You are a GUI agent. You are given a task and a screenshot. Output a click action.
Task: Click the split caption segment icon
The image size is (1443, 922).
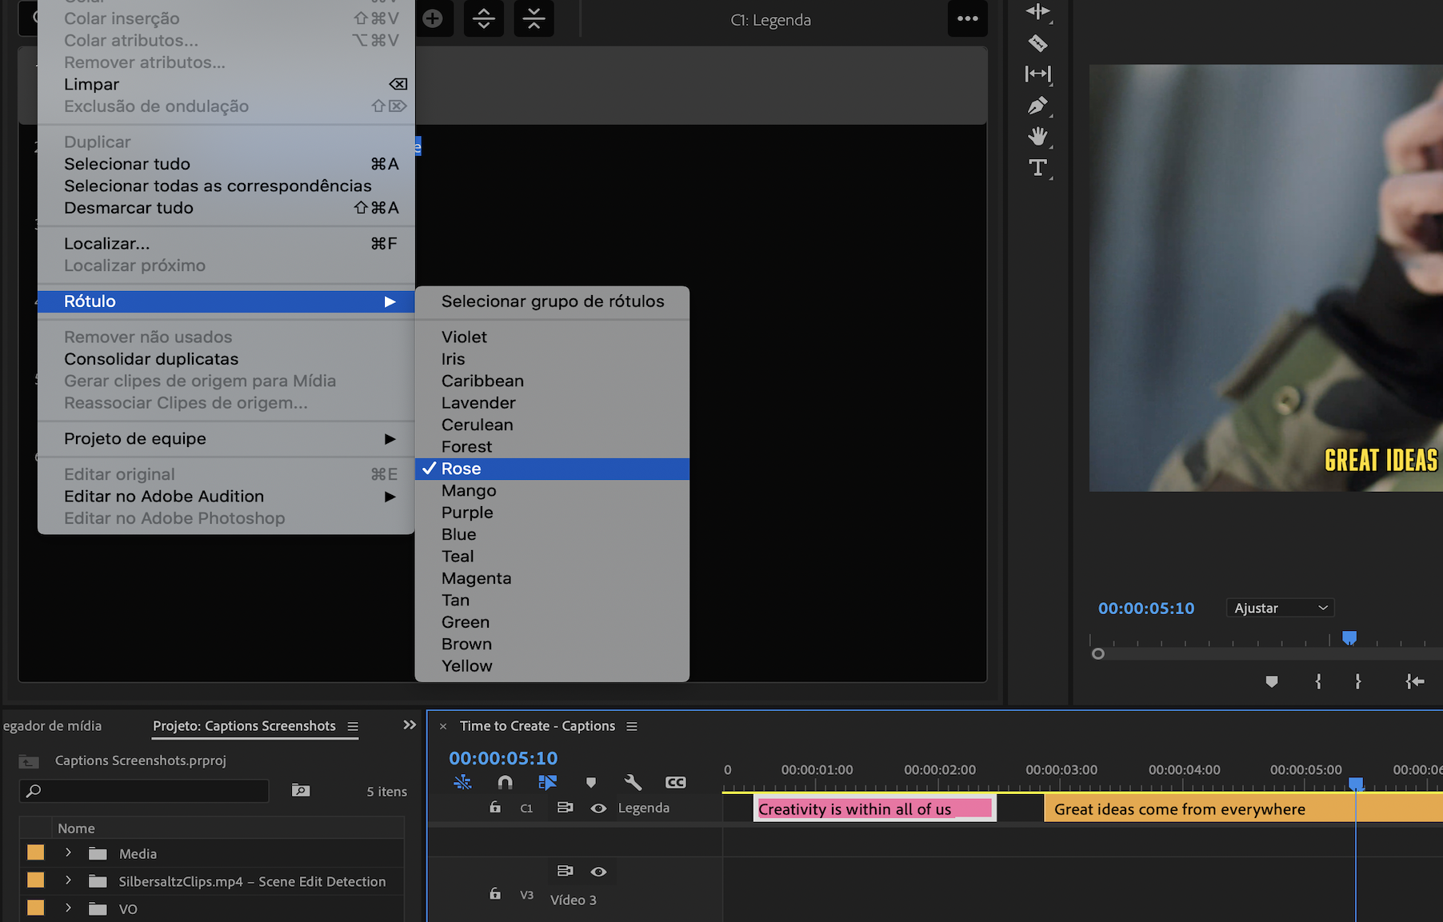pos(484,18)
